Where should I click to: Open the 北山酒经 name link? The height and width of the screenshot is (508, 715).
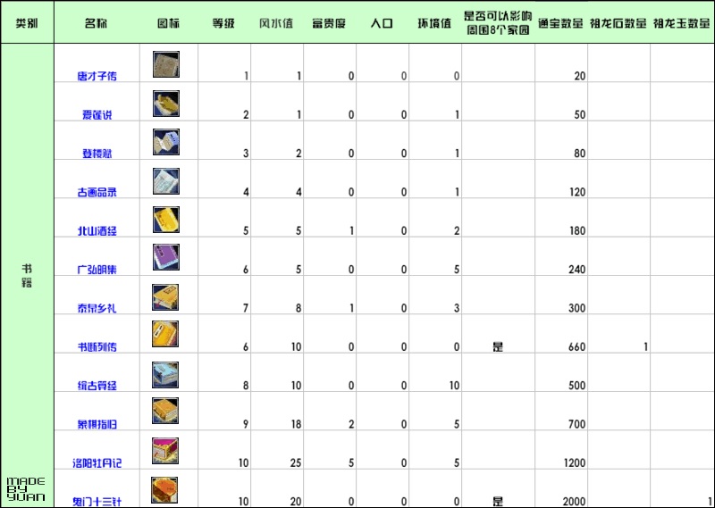point(97,231)
